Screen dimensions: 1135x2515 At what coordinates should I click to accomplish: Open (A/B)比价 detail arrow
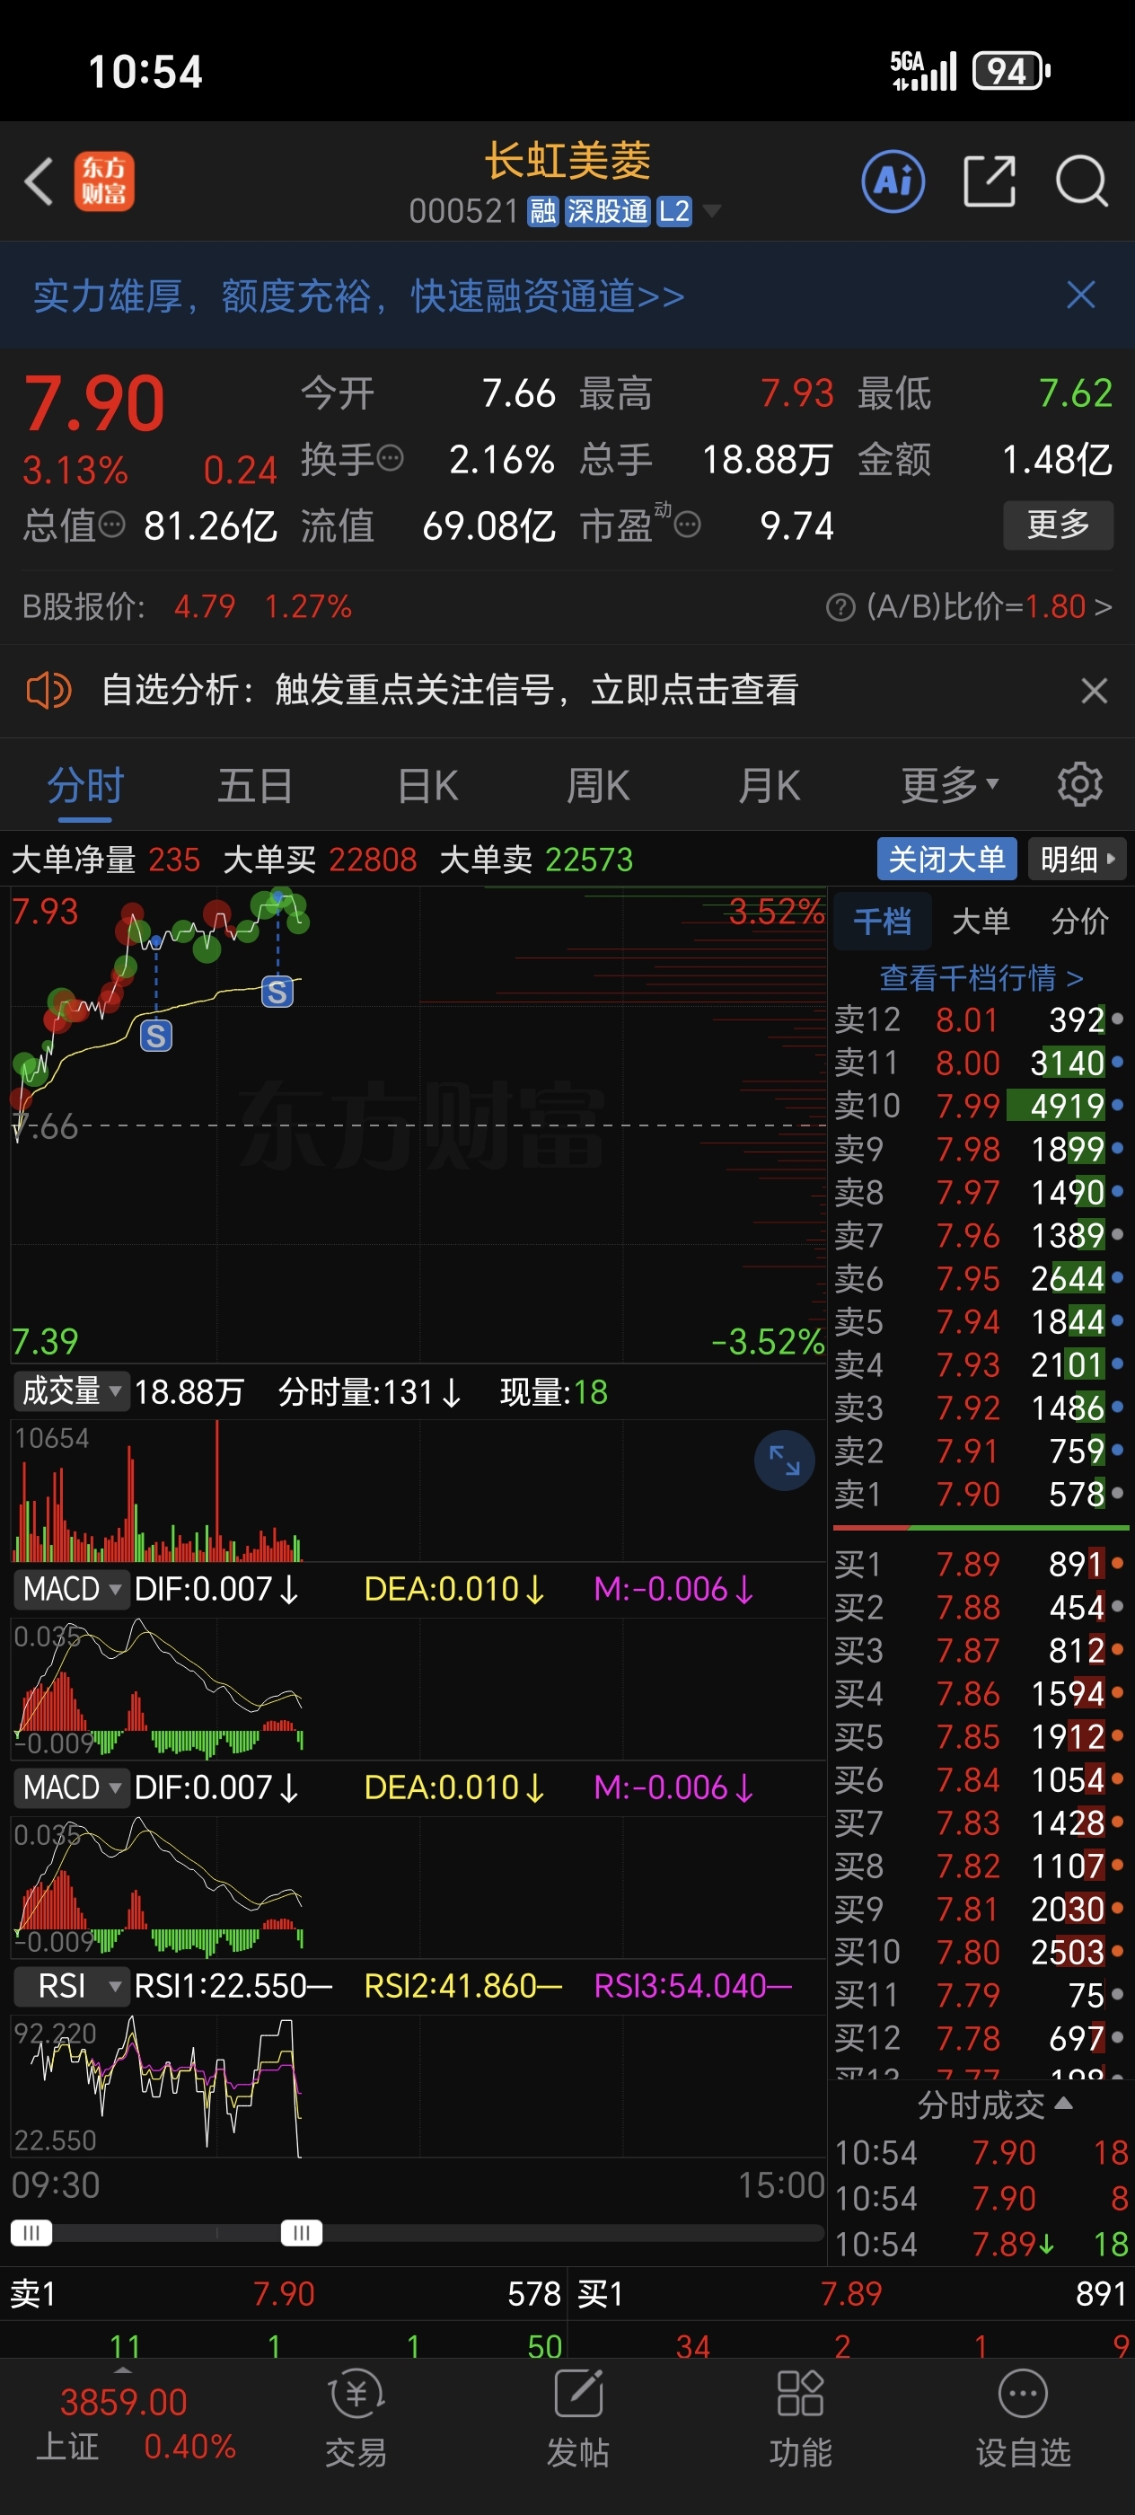pos(1104,607)
